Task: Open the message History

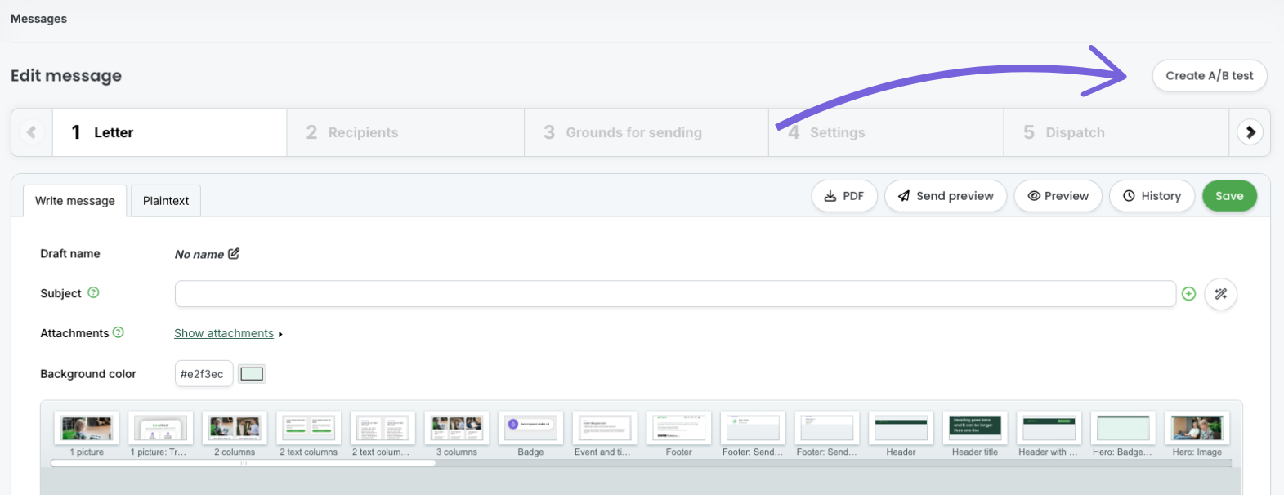Action: click(x=1151, y=196)
